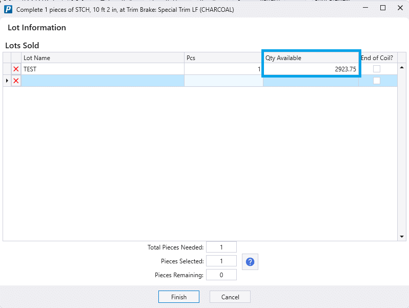This screenshot has width=409, height=308.
Task: Check End of Coil for TEST lot
Action: point(377,69)
